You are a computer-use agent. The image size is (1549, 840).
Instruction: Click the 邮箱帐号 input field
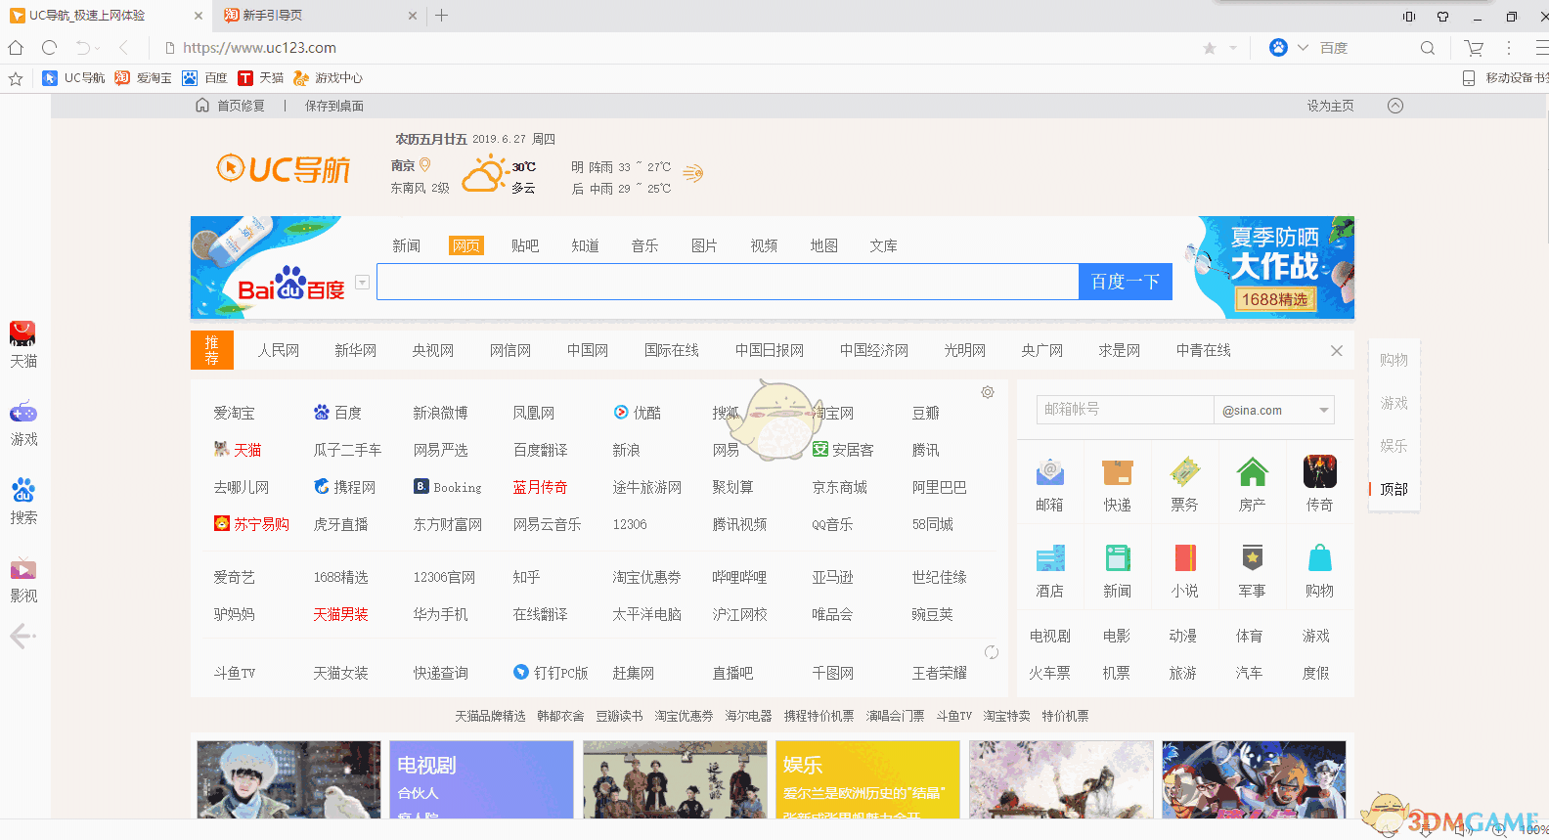click(1125, 410)
